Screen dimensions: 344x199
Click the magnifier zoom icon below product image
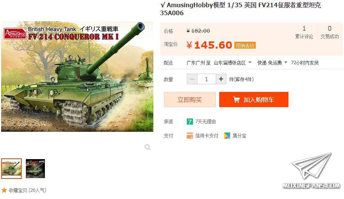pos(147,147)
